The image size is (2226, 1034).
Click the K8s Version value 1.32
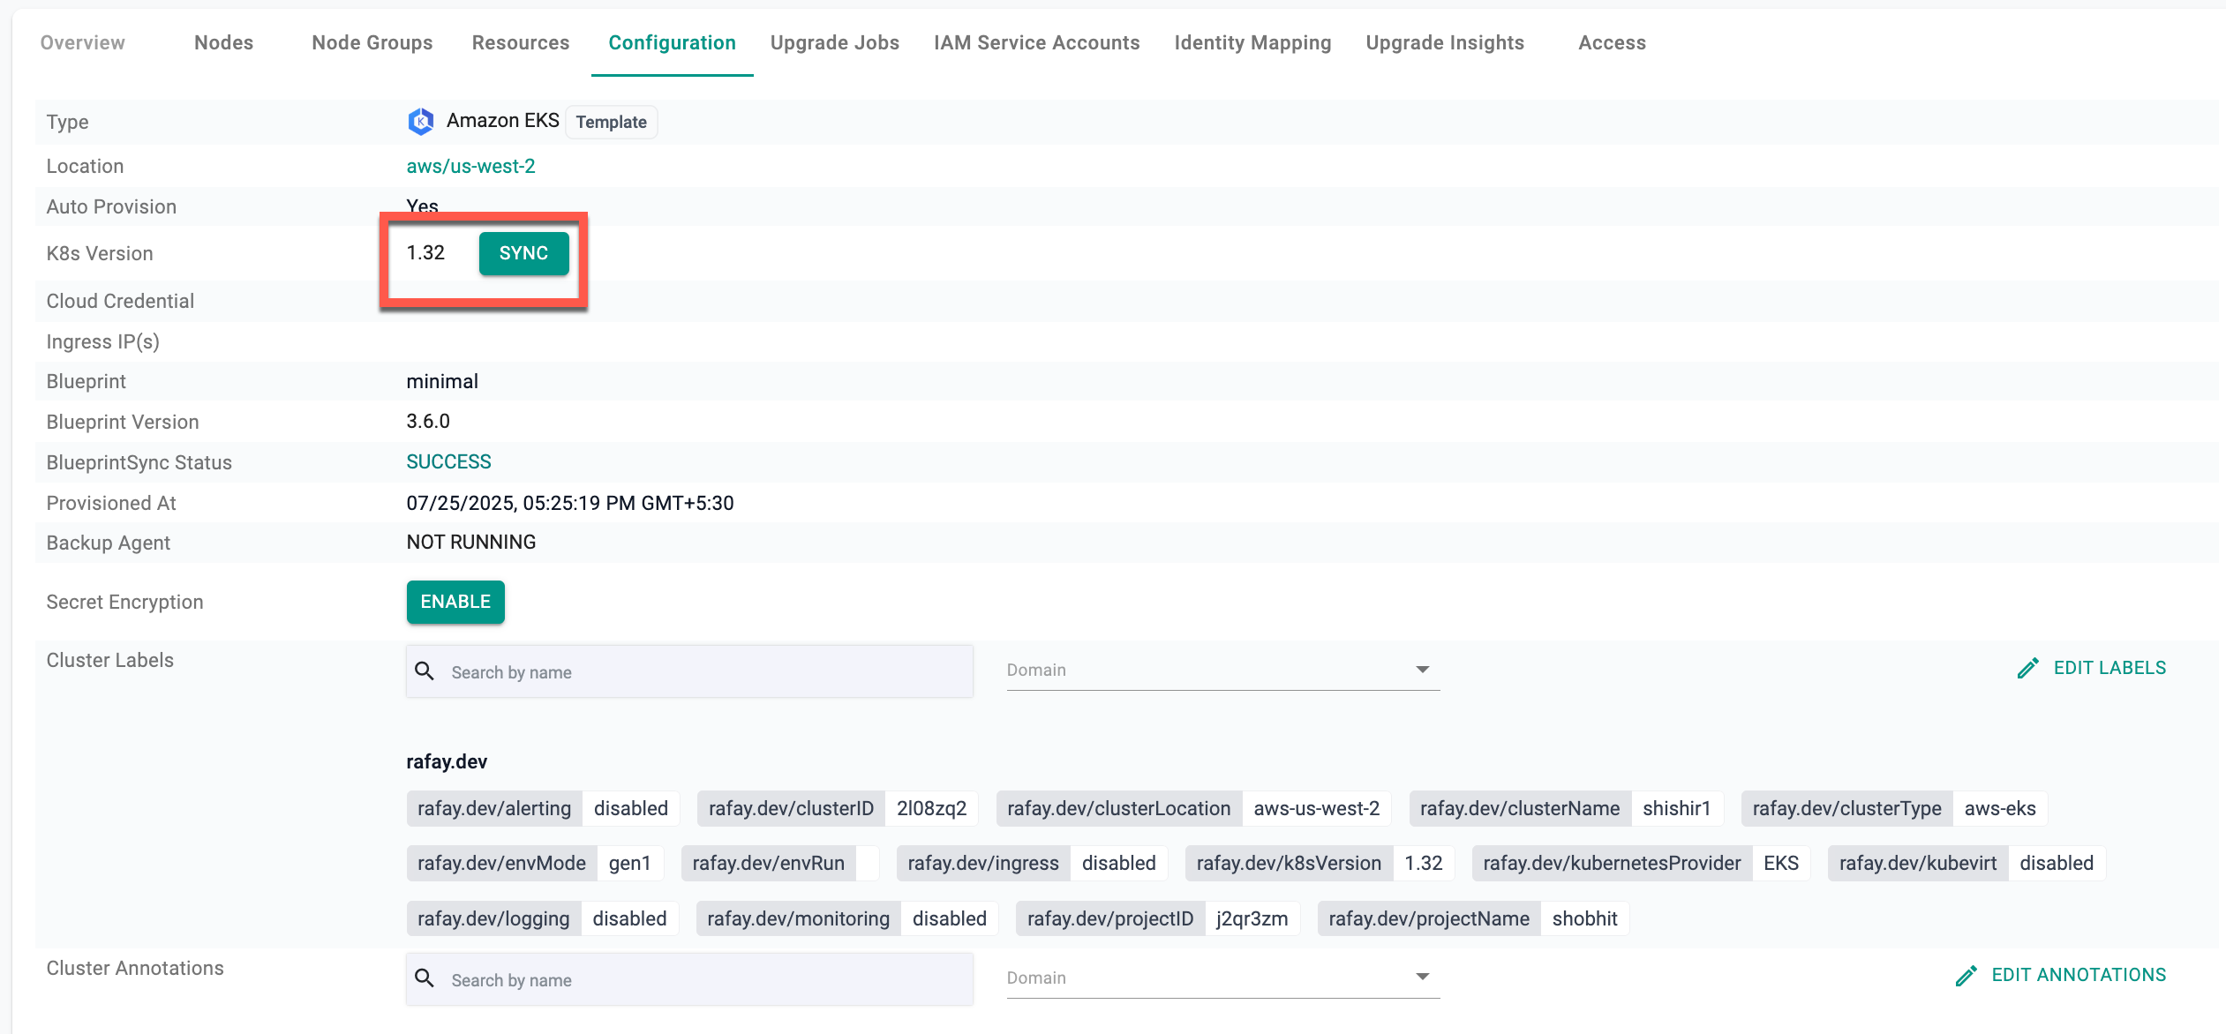(x=425, y=252)
